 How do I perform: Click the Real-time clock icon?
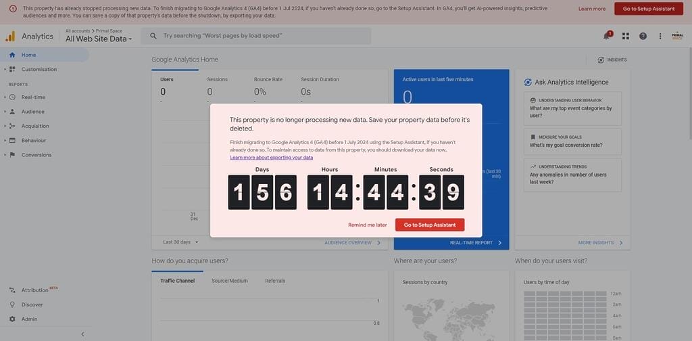coord(12,97)
